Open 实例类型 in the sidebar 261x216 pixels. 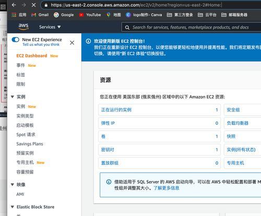point(25,116)
